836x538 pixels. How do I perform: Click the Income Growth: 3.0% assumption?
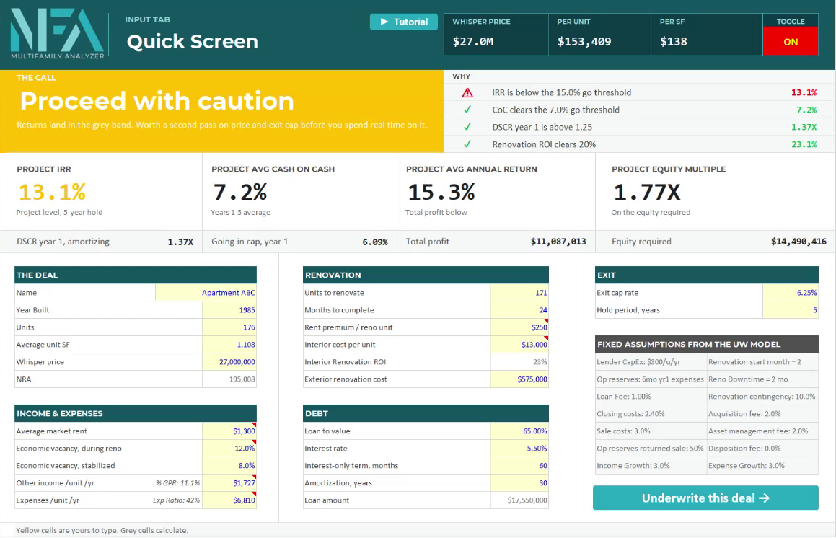[633, 465]
